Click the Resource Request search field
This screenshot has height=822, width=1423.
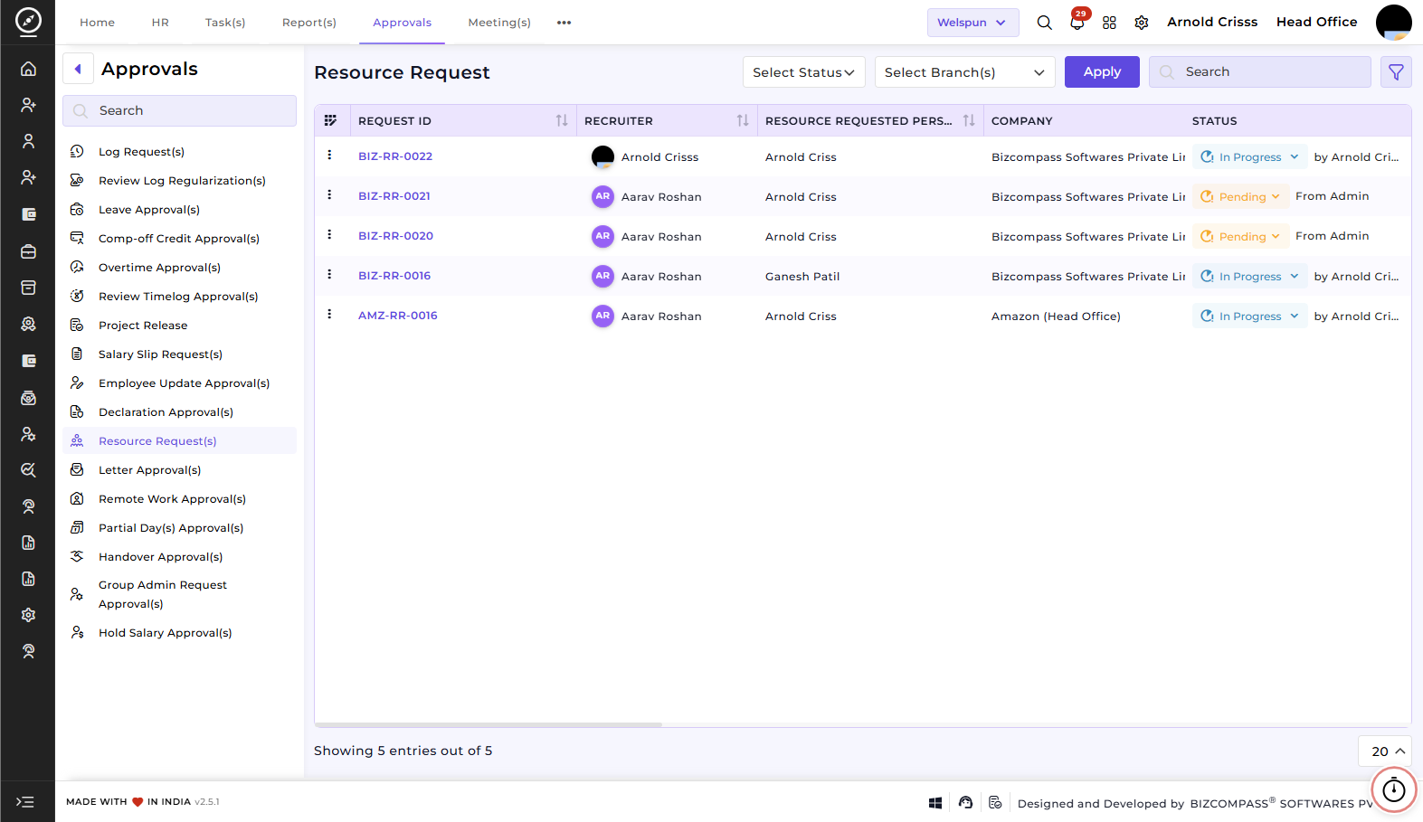pos(1259,72)
